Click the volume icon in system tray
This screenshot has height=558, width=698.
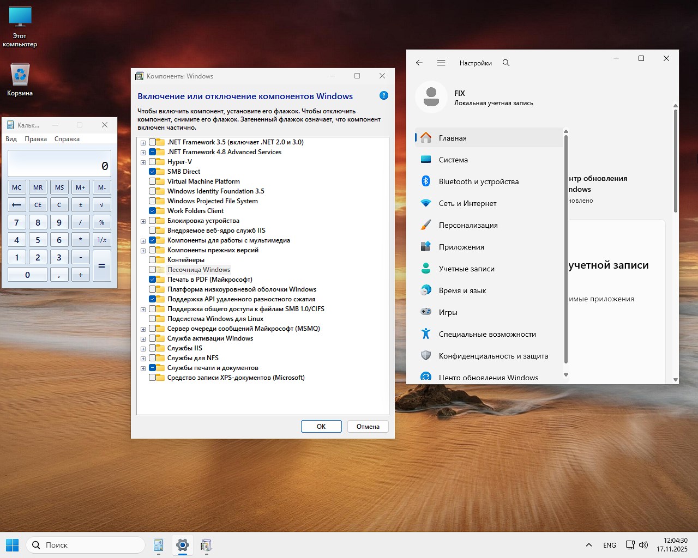click(x=643, y=545)
